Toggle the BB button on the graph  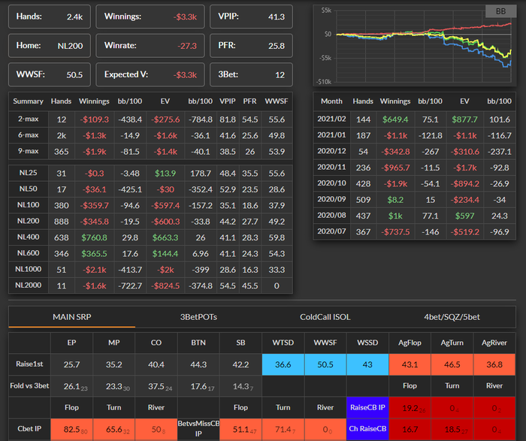click(500, 11)
